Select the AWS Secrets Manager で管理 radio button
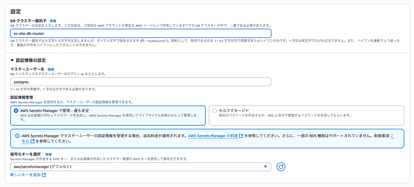414x187 pixels. (x=16, y=111)
